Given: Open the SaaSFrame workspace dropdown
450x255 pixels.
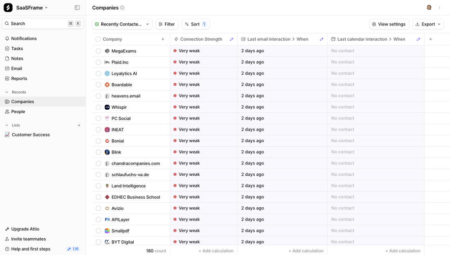Looking at the screenshot, I should click(x=32, y=8).
